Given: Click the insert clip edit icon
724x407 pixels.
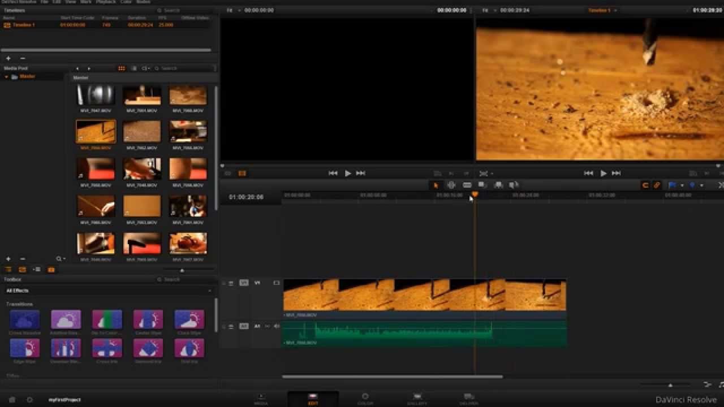Looking at the screenshot, I should point(482,185).
